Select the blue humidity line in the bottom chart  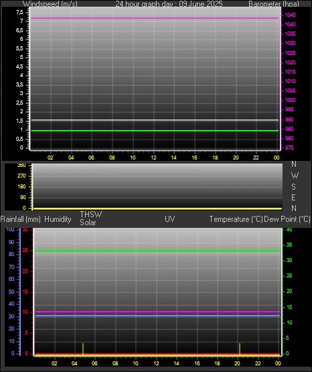(157, 316)
